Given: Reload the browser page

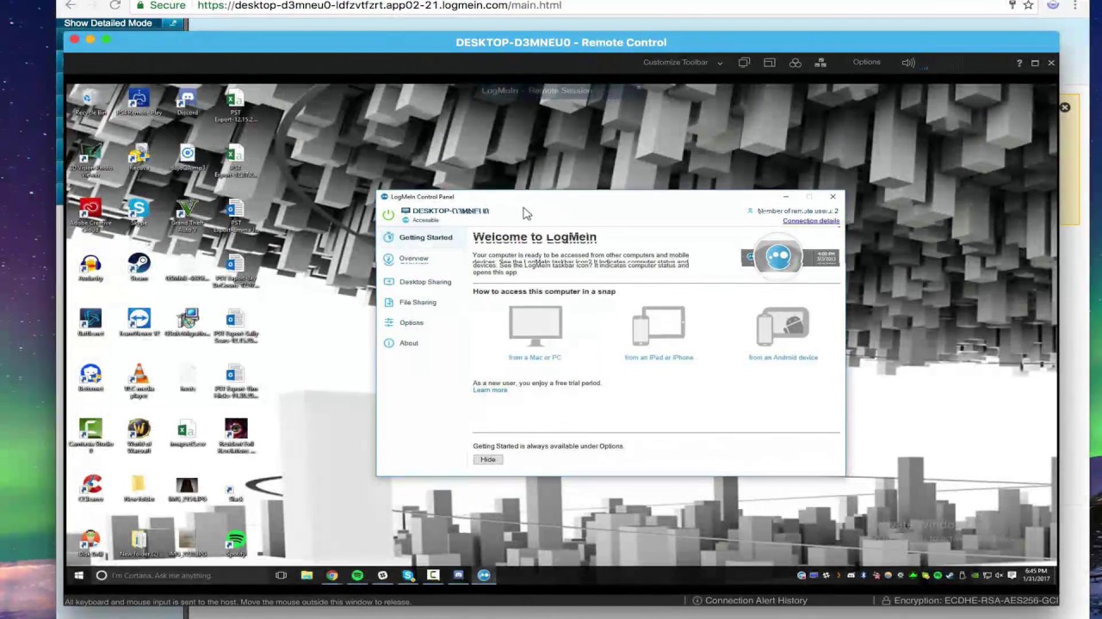Looking at the screenshot, I should (115, 4).
